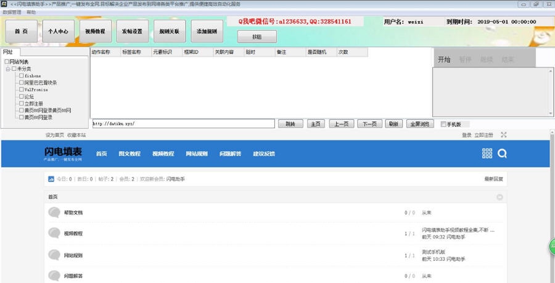Open 发帖设置 settings button
This screenshot has width=555, height=283.
pyautogui.click(x=133, y=31)
